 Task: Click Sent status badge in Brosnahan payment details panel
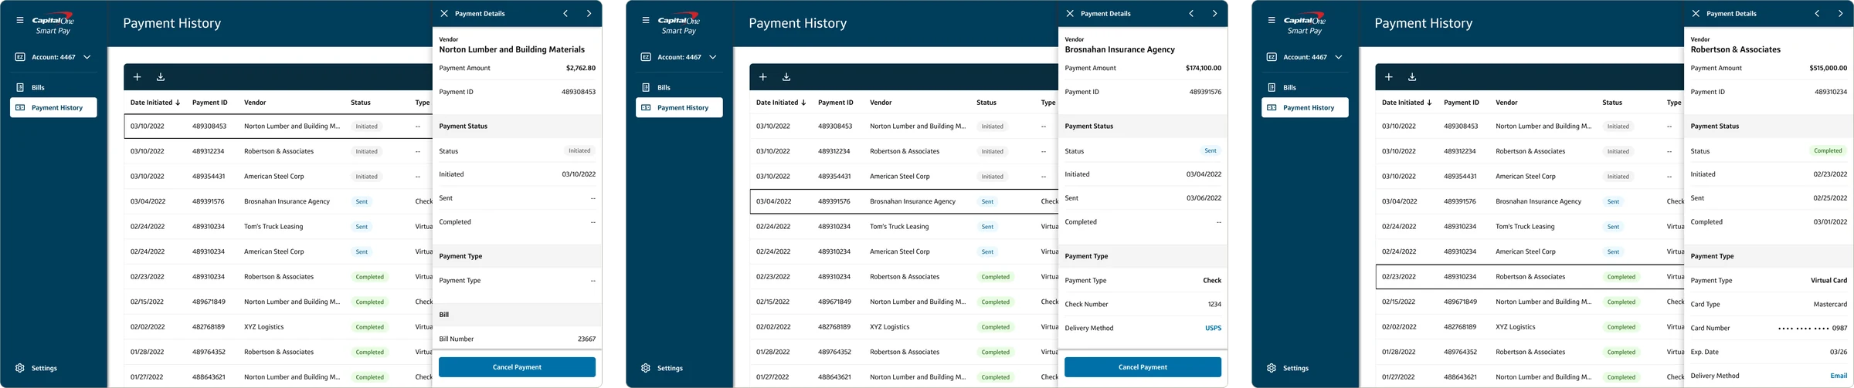point(1211,151)
